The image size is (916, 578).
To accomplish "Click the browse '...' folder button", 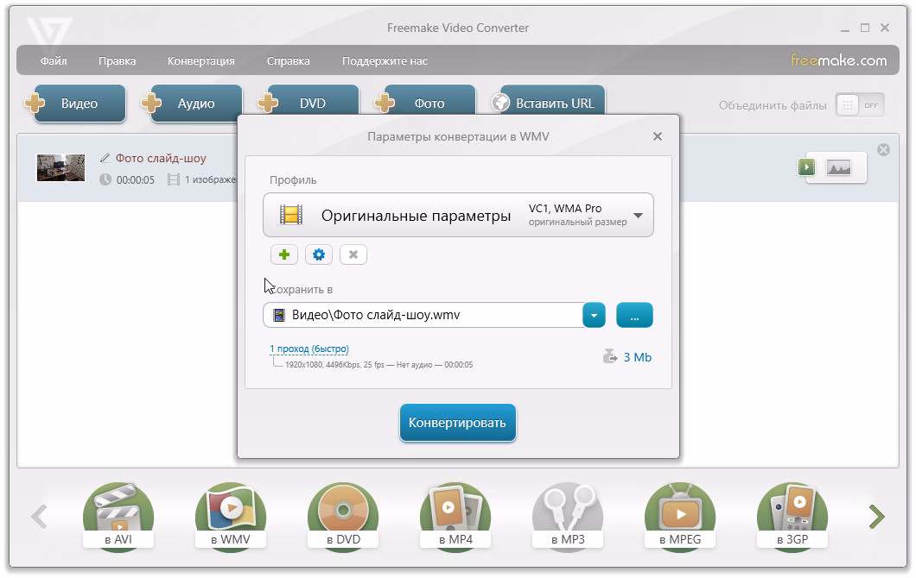I will tap(634, 316).
